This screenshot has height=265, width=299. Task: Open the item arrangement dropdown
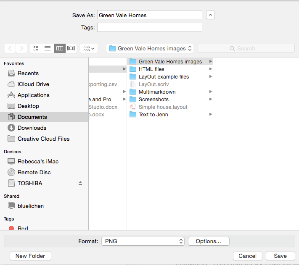tap(89, 48)
